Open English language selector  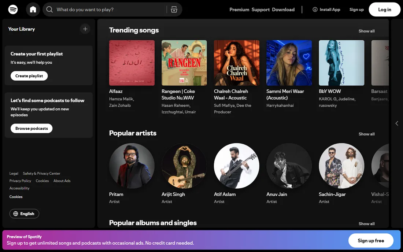tap(24, 214)
